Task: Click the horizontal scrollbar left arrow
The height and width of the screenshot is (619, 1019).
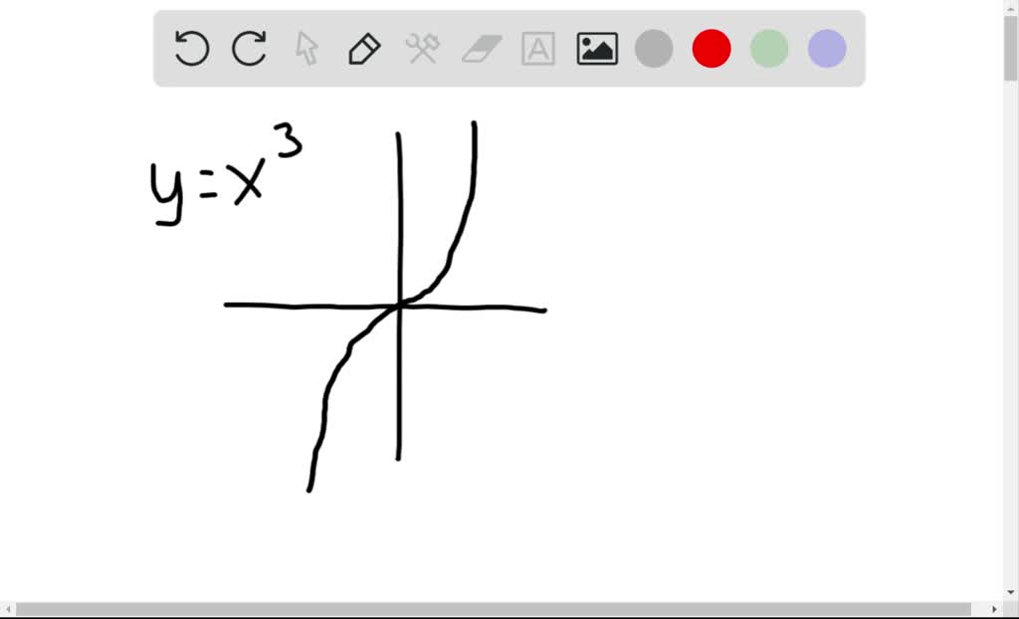Action: click(6, 609)
